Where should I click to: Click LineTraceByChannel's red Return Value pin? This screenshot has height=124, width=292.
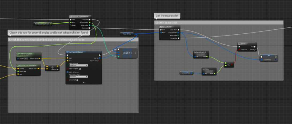point(100,61)
